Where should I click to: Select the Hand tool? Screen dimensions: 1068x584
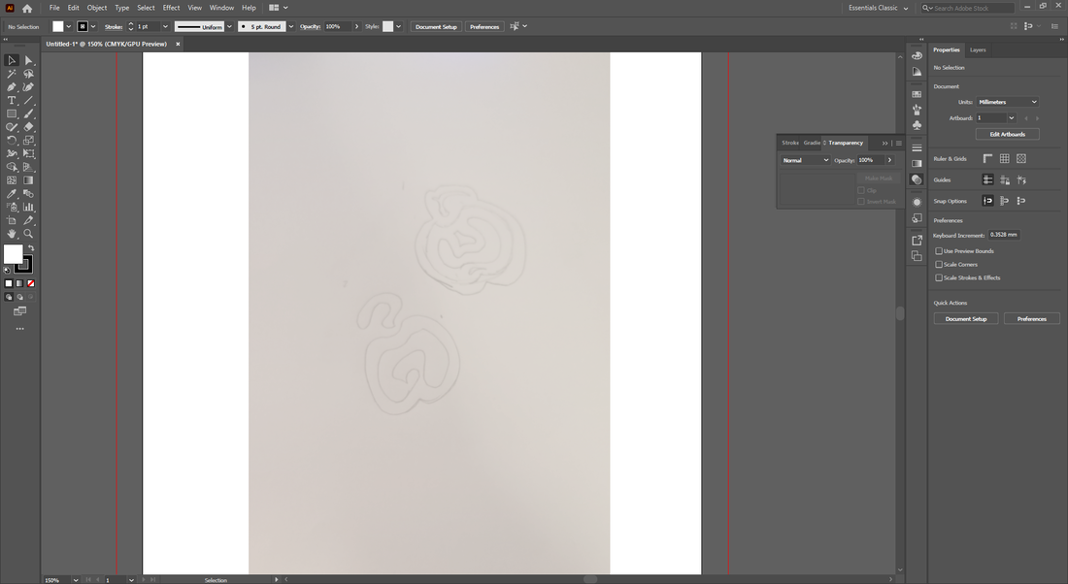[x=12, y=234]
